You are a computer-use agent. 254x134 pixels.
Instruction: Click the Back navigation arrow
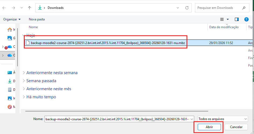(4, 8)
